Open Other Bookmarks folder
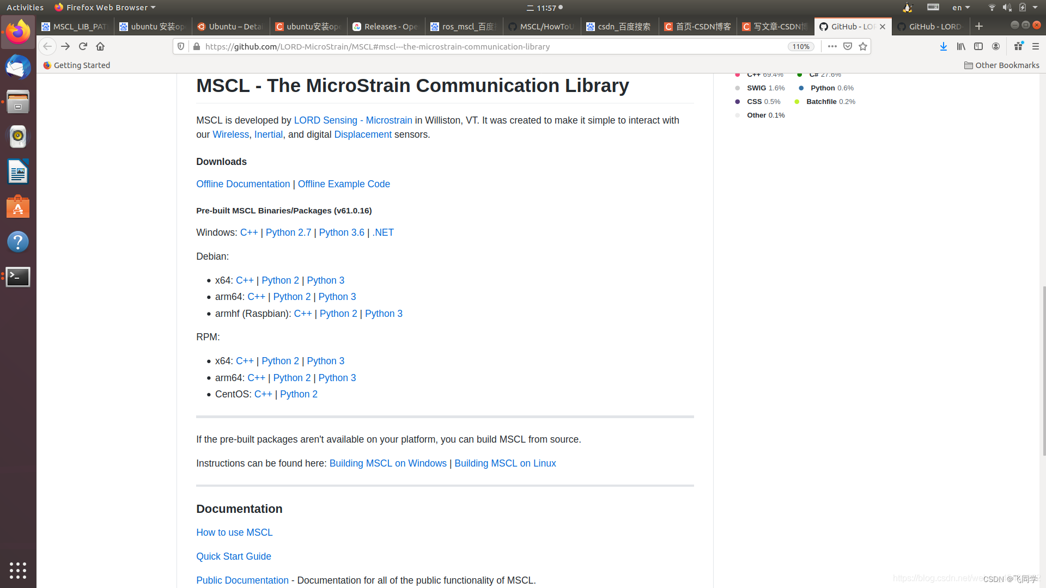This screenshot has width=1046, height=588. pyautogui.click(x=1001, y=65)
